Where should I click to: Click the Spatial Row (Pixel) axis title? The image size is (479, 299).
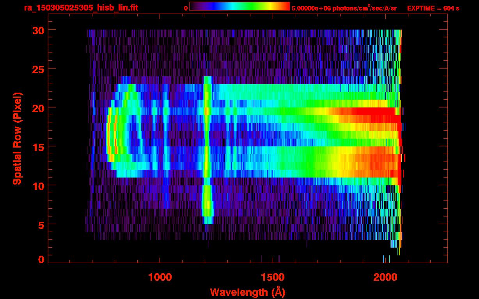pyautogui.click(x=17, y=139)
